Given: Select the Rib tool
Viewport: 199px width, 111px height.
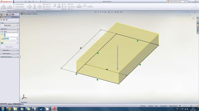Looking at the screenshot, I should pos(64,4).
